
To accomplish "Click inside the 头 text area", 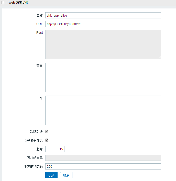I will click(103, 110).
